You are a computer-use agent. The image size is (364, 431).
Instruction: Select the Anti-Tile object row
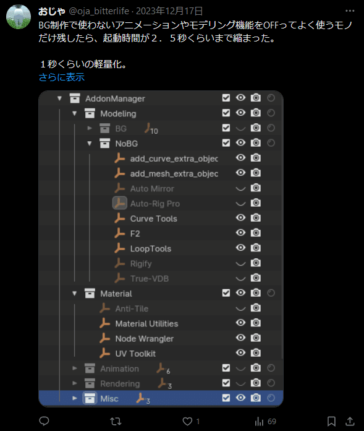tap(161, 308)
